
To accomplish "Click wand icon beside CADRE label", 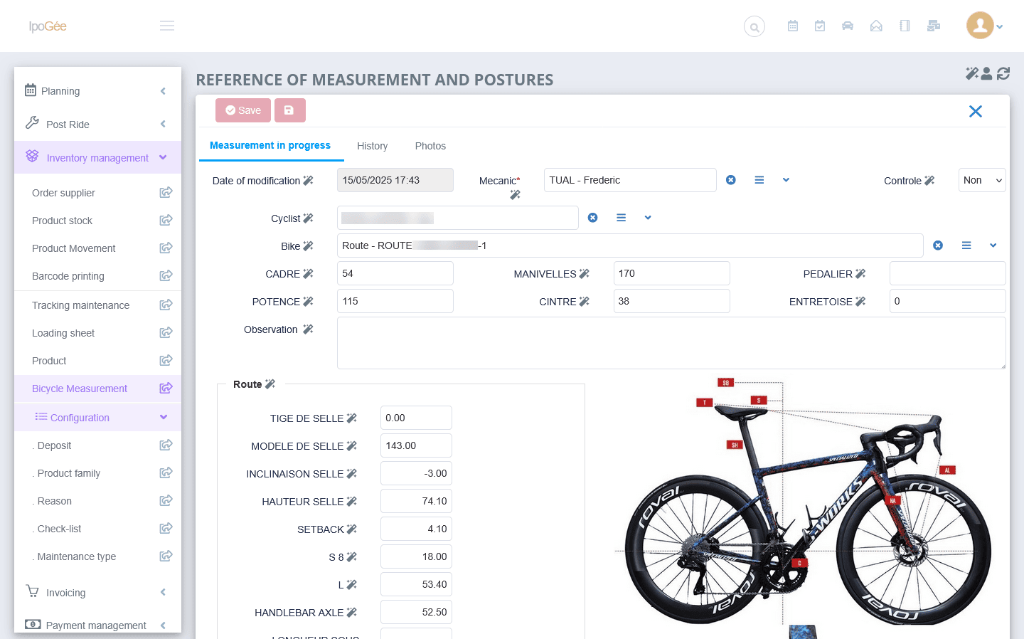I will [x=308, y=274].
